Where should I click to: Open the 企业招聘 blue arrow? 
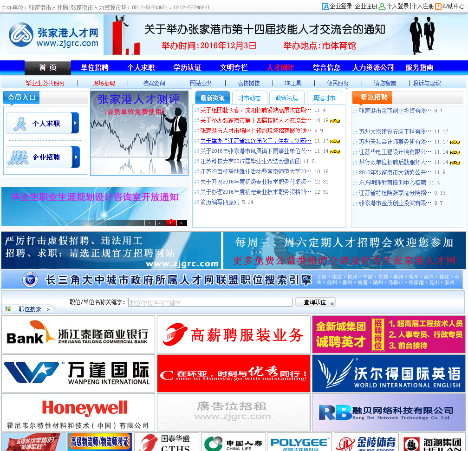click(x=76, y=157)
